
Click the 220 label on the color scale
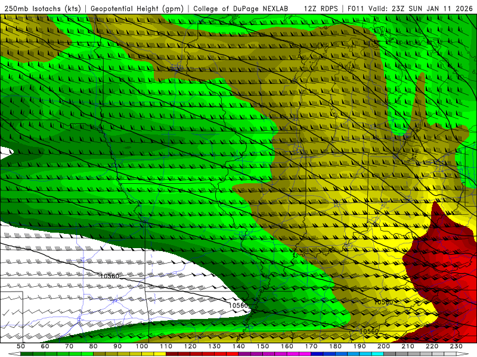pos(432,346)
